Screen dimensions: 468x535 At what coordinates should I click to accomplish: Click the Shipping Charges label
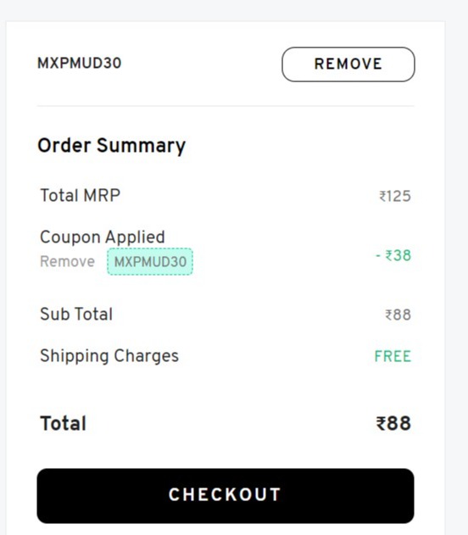click(109, 356)
